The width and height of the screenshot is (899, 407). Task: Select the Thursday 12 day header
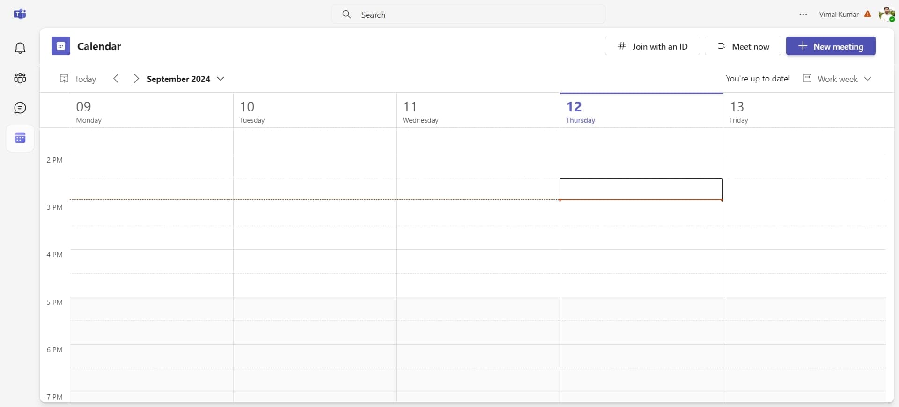pyautogui.click(x=641, y=112)
